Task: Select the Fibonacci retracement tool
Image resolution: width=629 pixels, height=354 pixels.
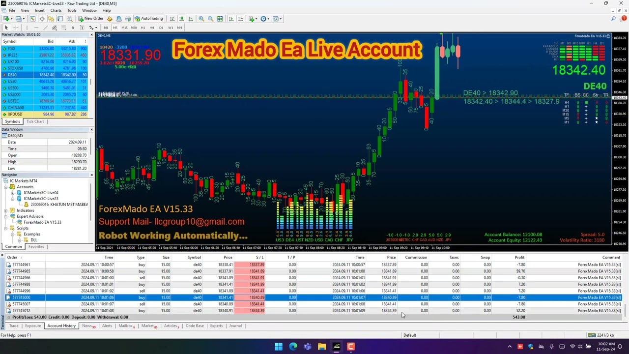Action: 63,28
